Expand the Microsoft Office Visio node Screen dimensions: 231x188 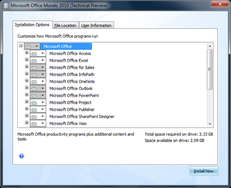(x=27, y=123)
